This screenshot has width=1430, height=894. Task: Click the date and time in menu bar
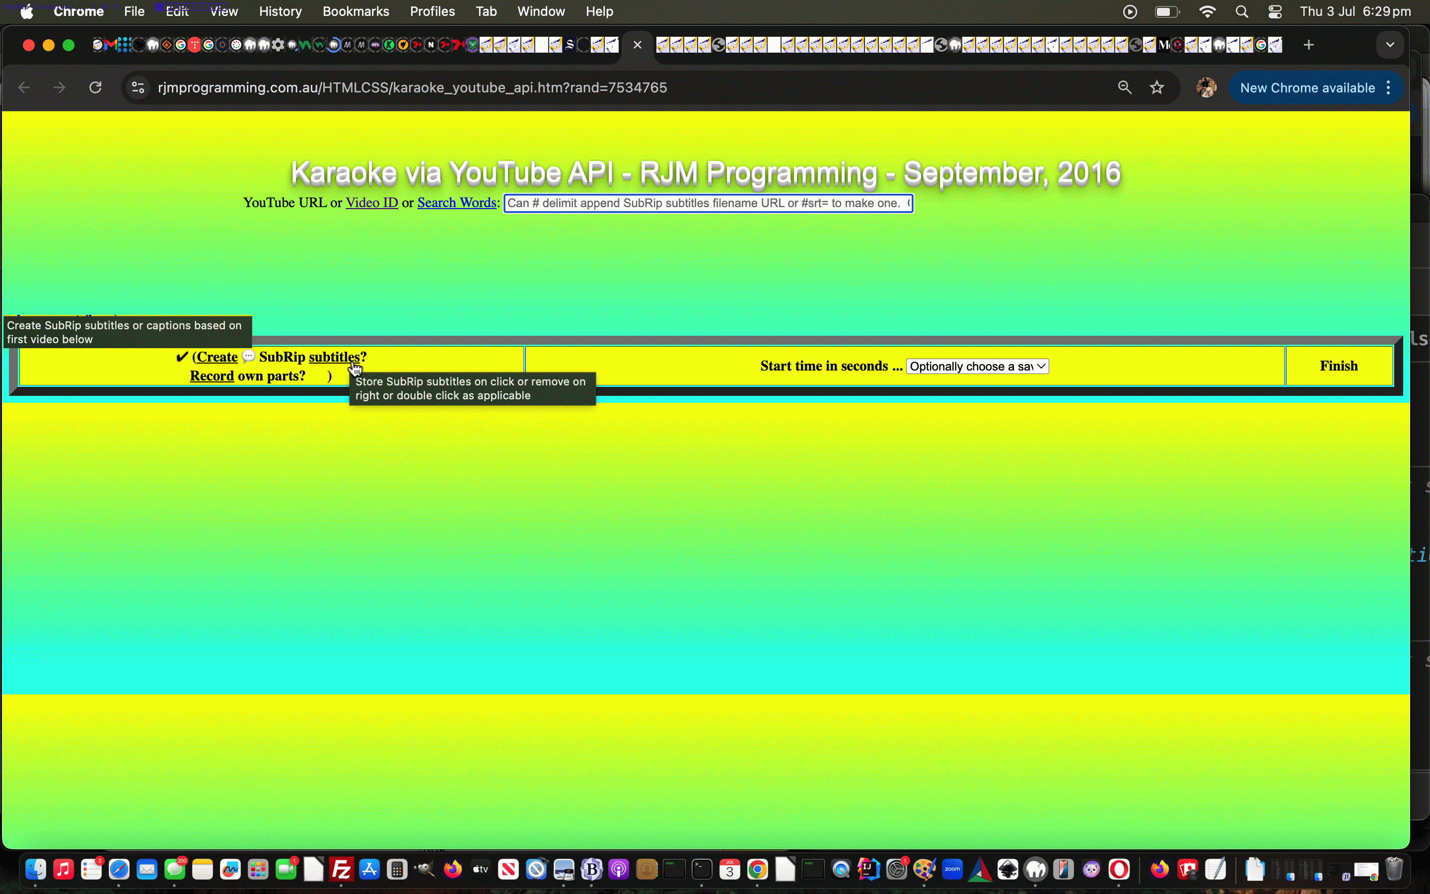click(x=1355, y=11)
